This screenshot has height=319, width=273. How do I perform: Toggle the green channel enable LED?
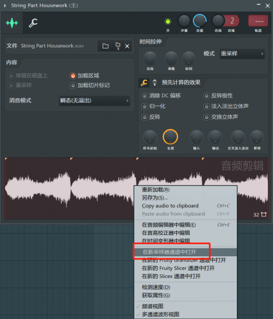168,21
